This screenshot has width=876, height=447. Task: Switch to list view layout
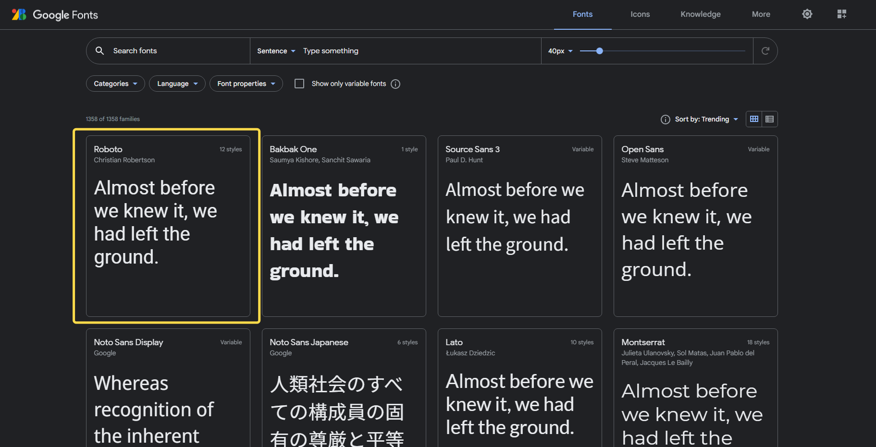(769, 119)
